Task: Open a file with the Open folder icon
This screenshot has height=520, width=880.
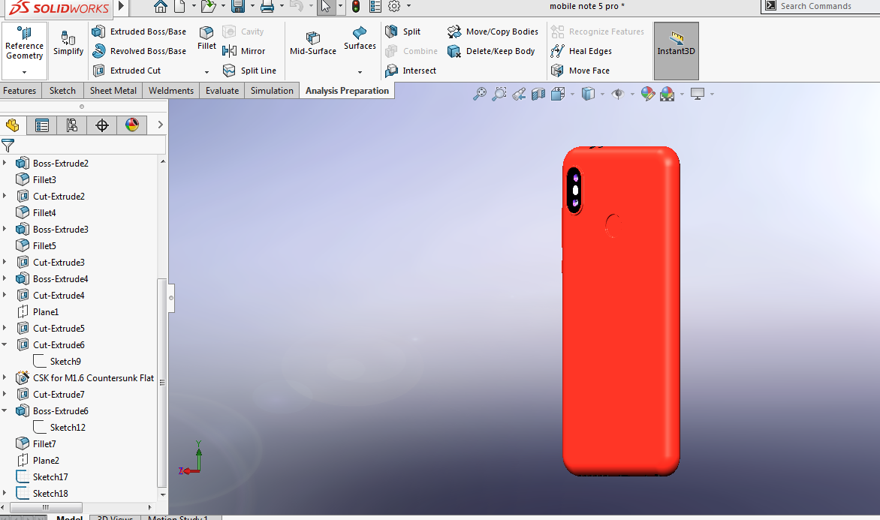Action: tap(208, 6)
